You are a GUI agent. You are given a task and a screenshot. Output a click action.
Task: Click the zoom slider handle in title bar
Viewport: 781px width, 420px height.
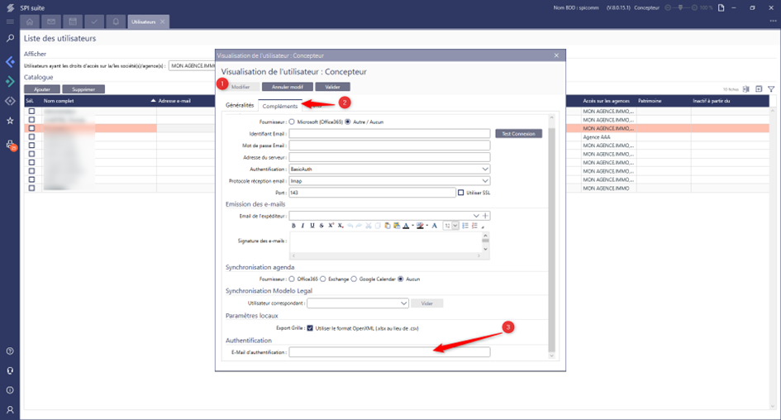(682, 7)
